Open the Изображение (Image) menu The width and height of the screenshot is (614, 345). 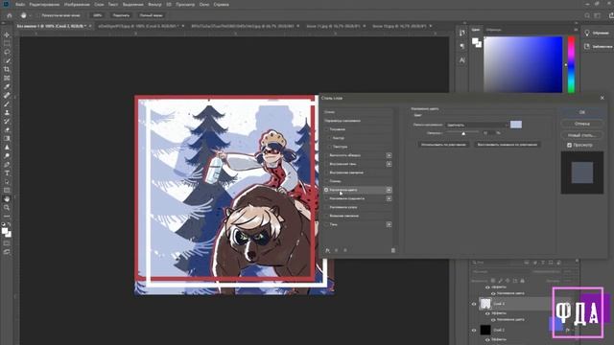tap(77, 5)
